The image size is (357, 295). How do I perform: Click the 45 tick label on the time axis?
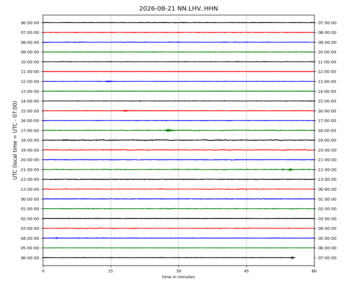[x=246, y=271]
